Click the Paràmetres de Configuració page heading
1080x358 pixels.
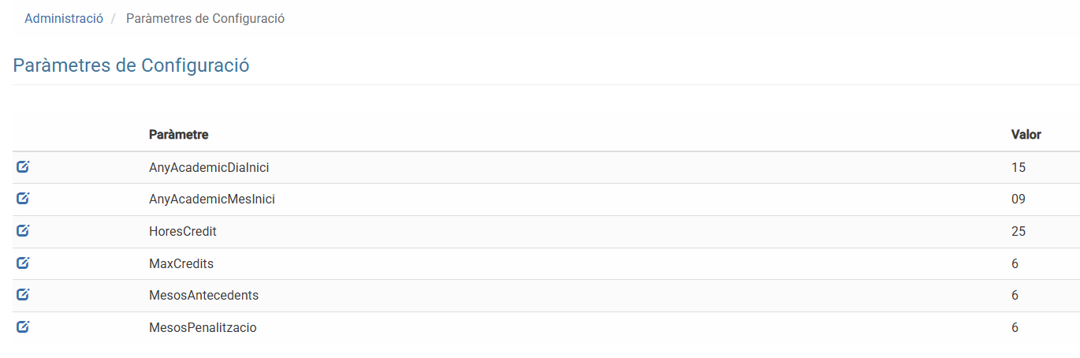click(131, 65)
